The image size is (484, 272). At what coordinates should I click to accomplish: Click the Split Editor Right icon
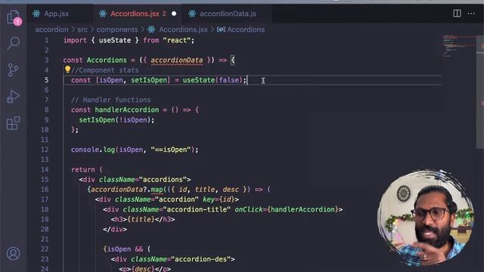click(x=457, y=14)
